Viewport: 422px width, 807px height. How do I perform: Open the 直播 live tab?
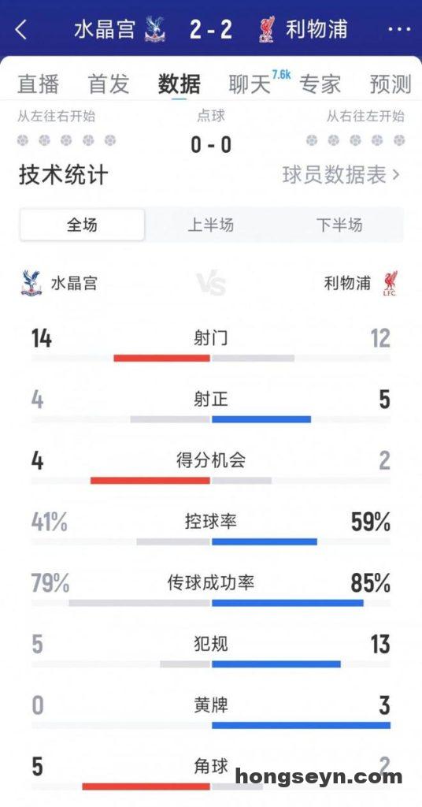38,84
